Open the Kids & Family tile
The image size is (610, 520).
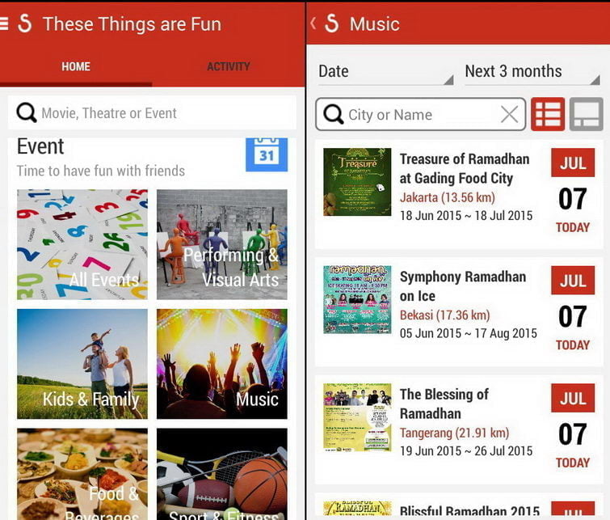[x=82, y=364]
